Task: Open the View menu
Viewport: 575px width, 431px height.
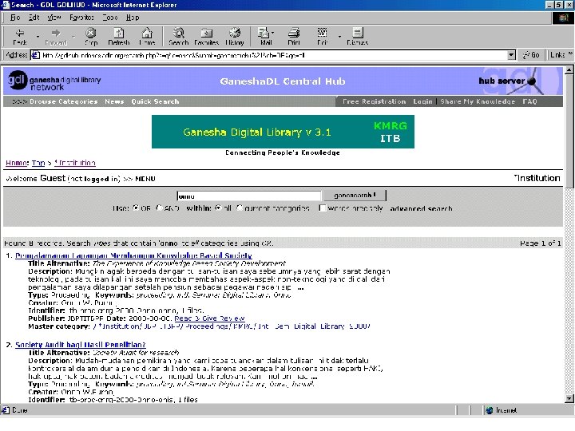Action: click(x=54, y=18)
